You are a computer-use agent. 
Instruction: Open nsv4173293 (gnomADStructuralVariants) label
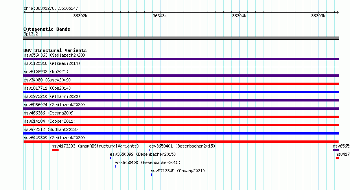tap(95, 146)
